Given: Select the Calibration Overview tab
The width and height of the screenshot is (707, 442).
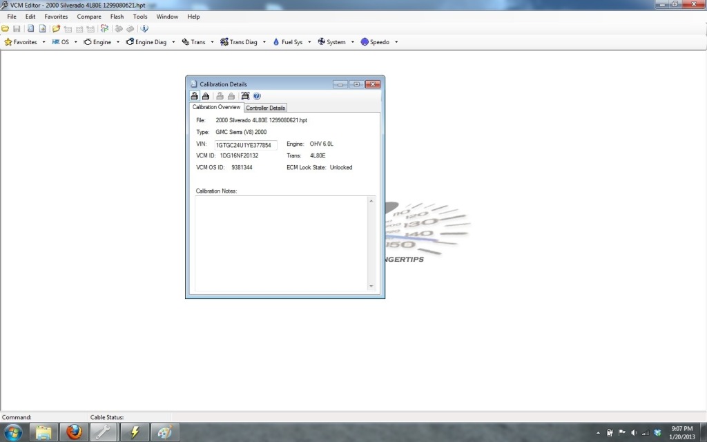Looking at the screenshot, I should coord(216,107).
